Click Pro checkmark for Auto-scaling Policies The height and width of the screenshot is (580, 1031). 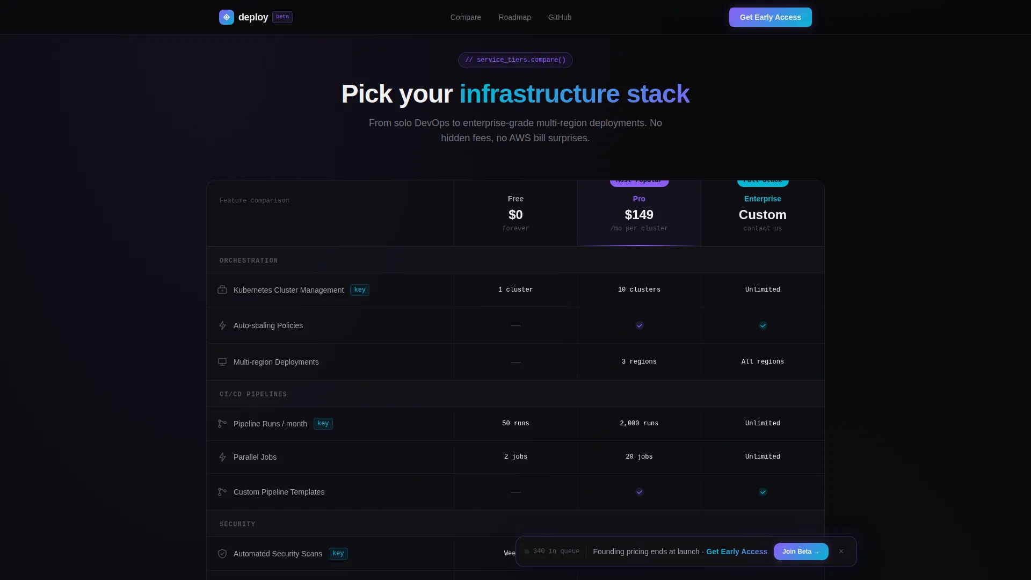(x=639, y=325)
